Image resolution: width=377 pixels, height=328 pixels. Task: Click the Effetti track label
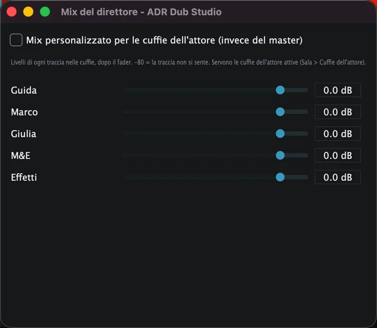pos(24,177)
